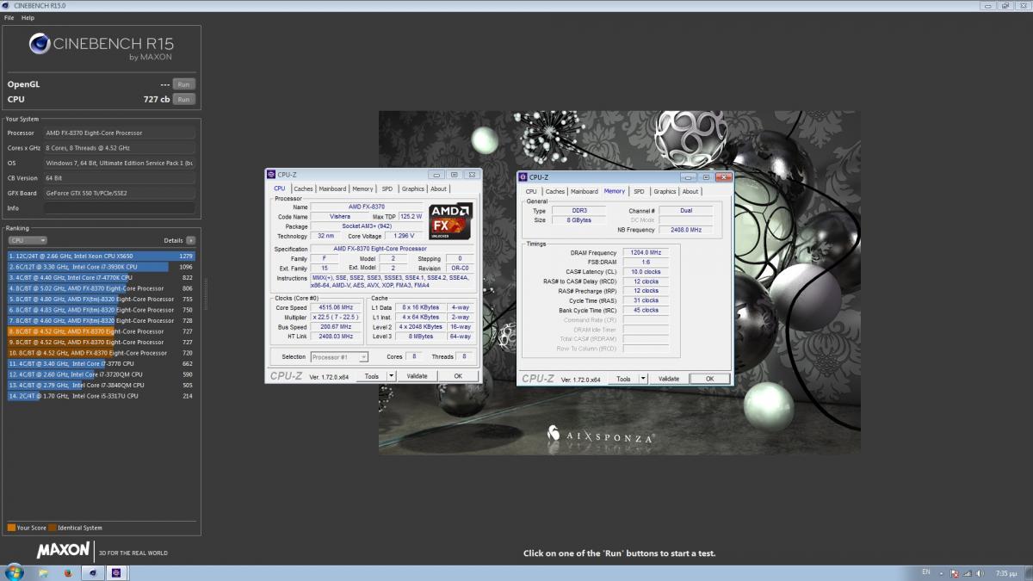
Task: Click the Info input field in Your System
Action: click(120, 208)
